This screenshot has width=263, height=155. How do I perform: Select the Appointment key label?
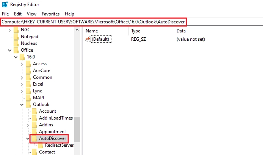pyautogui.click(x=53, y=132)
